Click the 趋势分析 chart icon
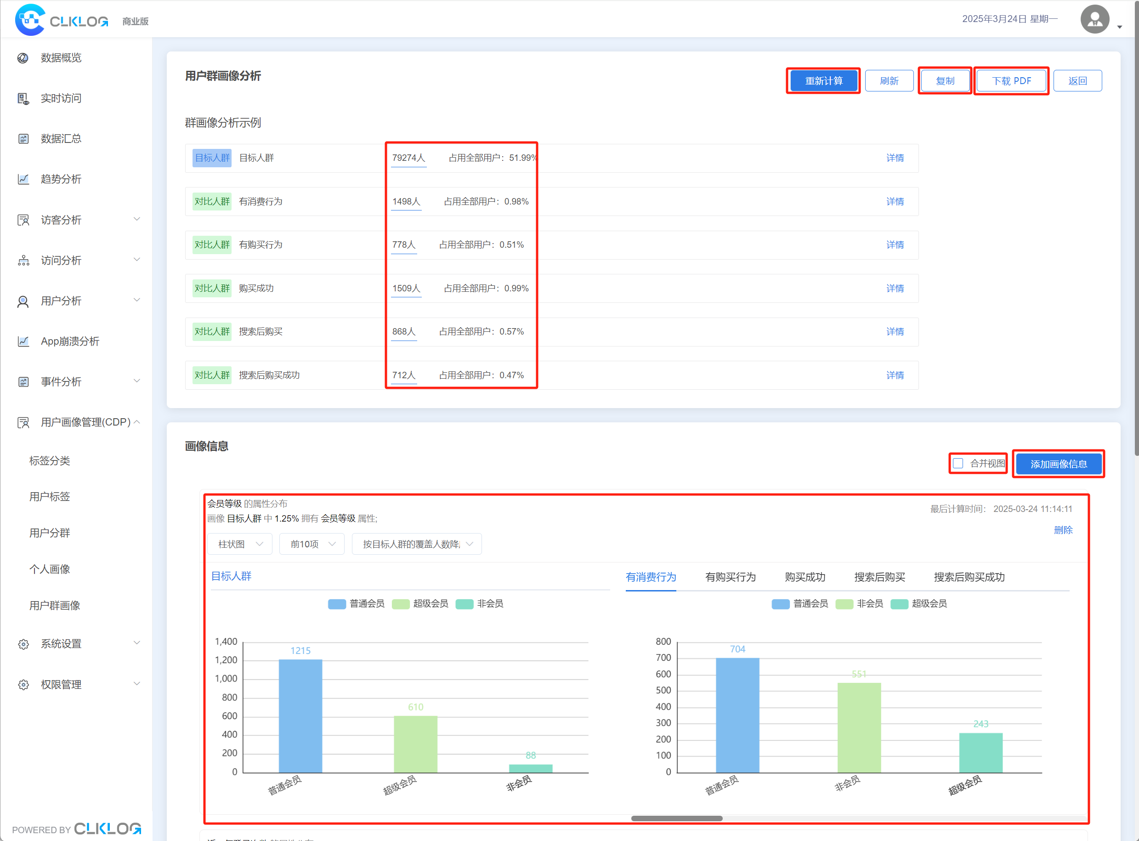Image resolution: width=1139 pixels, height=841 pixels. 23,179
